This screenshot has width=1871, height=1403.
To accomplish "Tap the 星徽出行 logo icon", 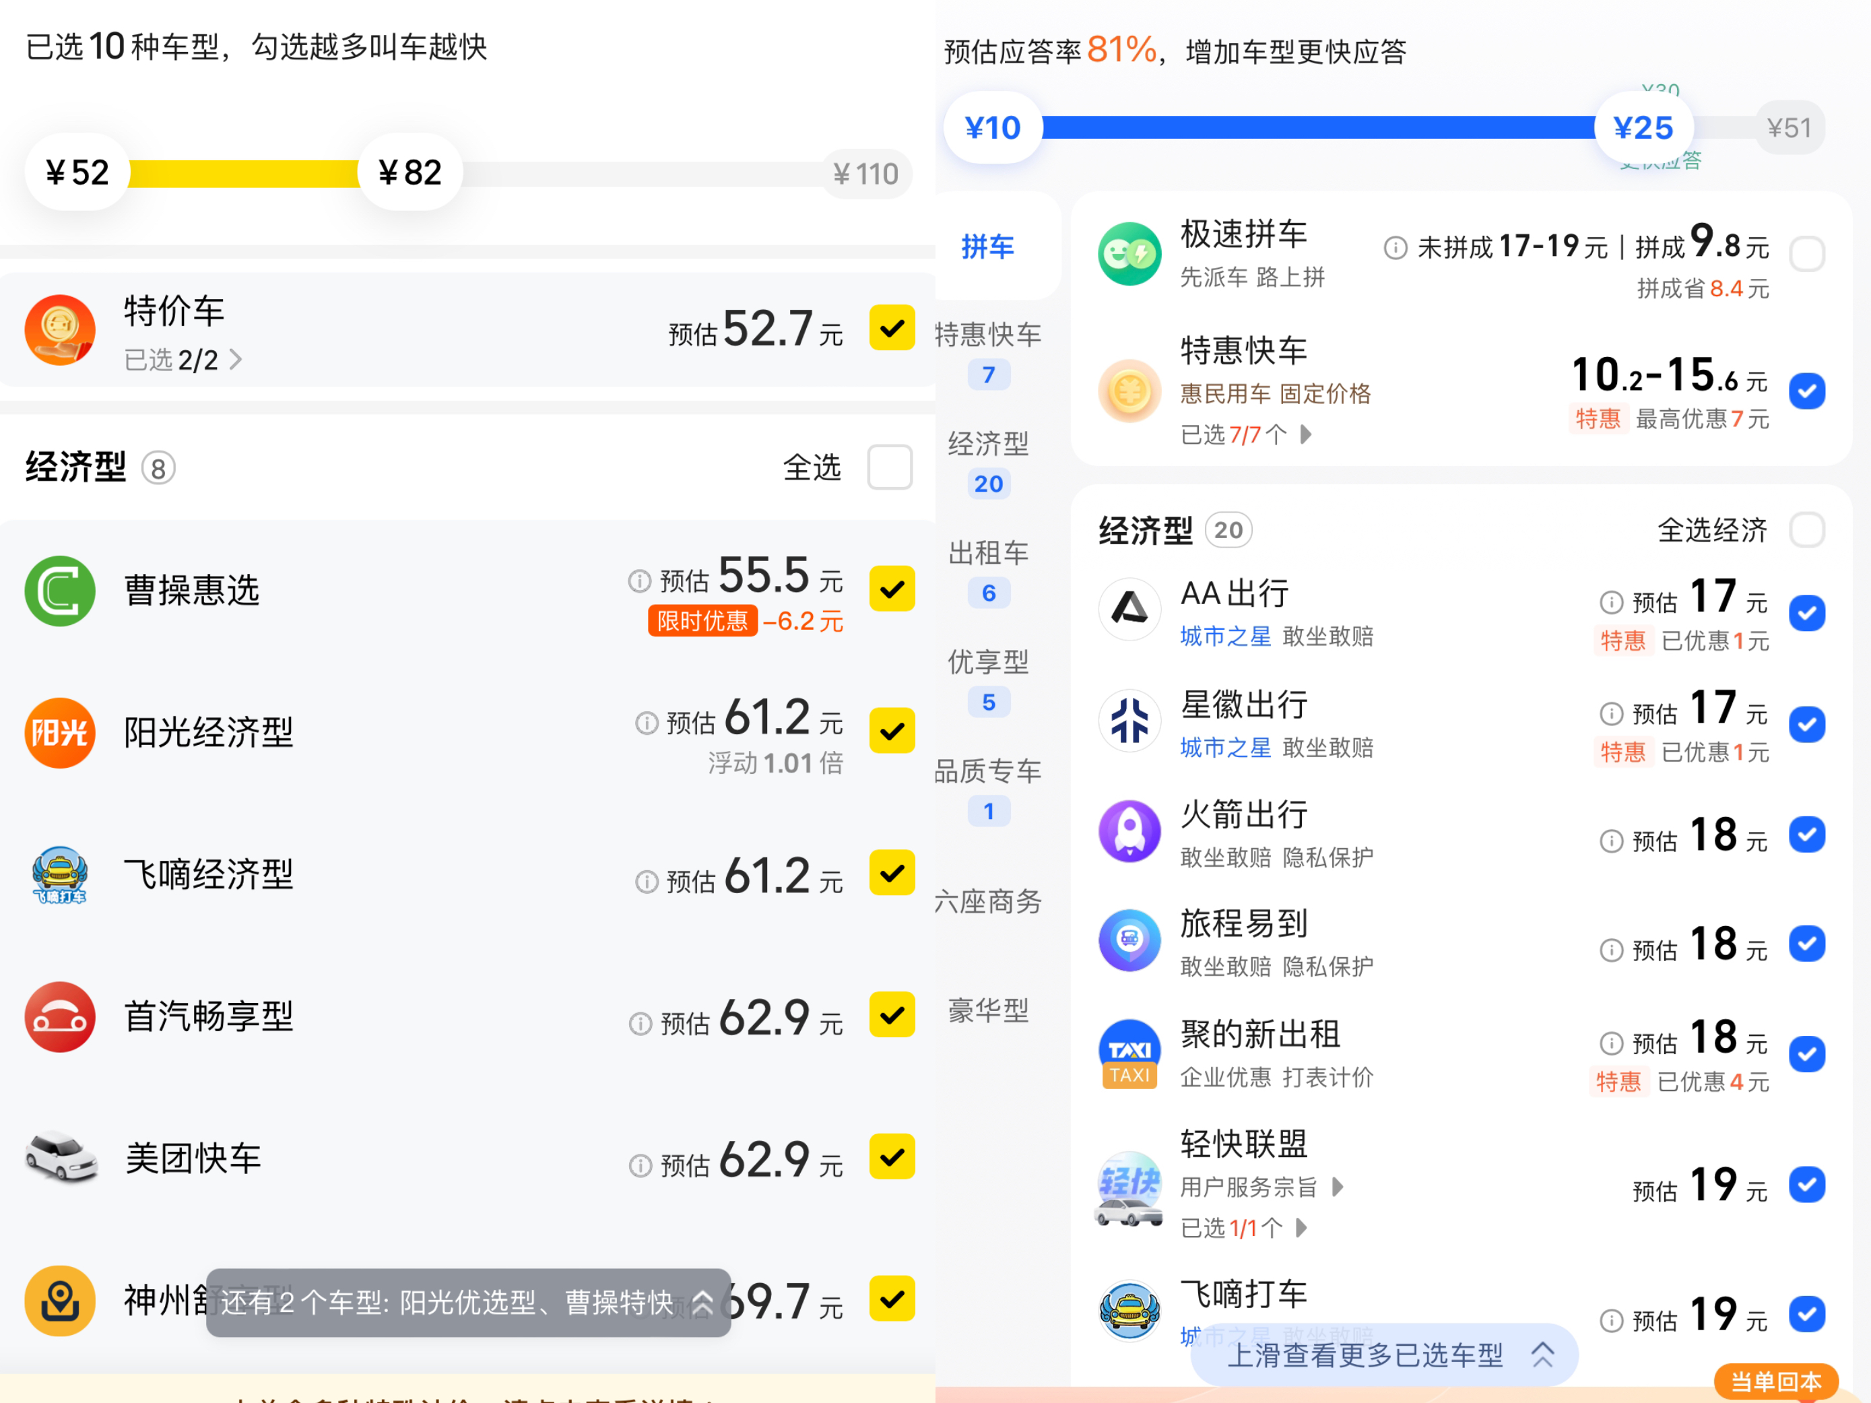I will point(1129,721).
